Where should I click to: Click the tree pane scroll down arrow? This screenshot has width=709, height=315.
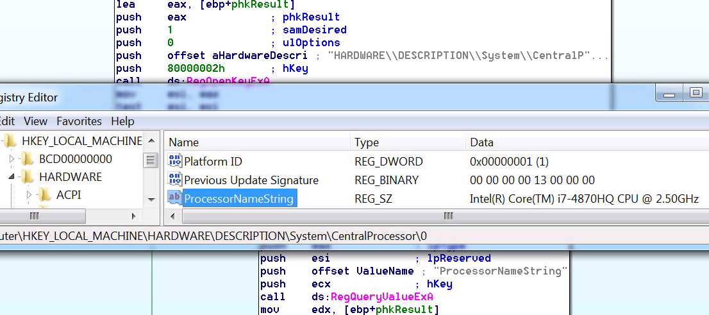pyautogui.click(x=151, y=200)
